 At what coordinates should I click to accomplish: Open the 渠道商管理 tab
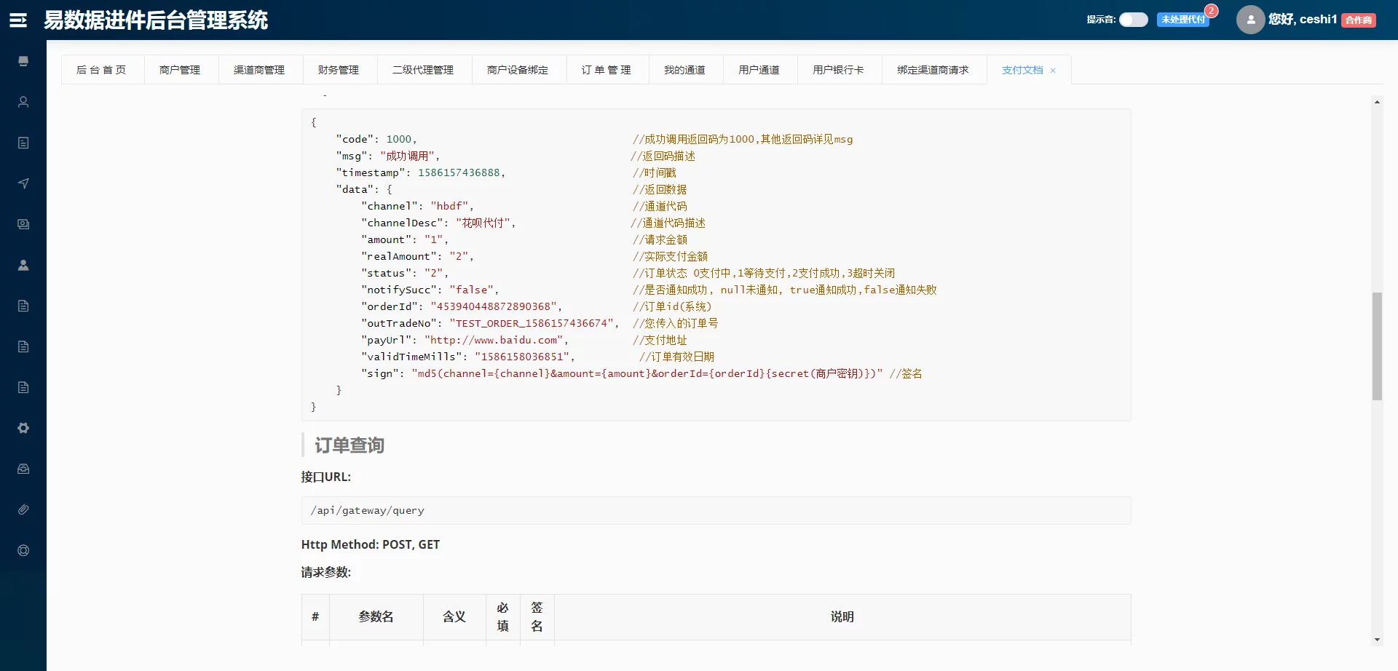(259, 70)
